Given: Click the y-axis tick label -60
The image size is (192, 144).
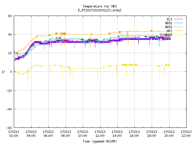Looking at the screenshot, I should coord(9,128).
